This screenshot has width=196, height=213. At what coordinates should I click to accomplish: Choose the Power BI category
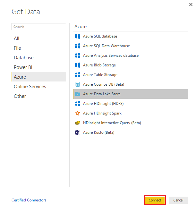click(x=39, y=67)
